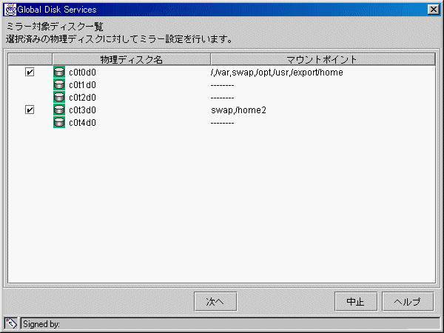Click the dashed mount point cell for c0t4d0
The width and height of the screenshot is (444, 333).
[222, 123]
